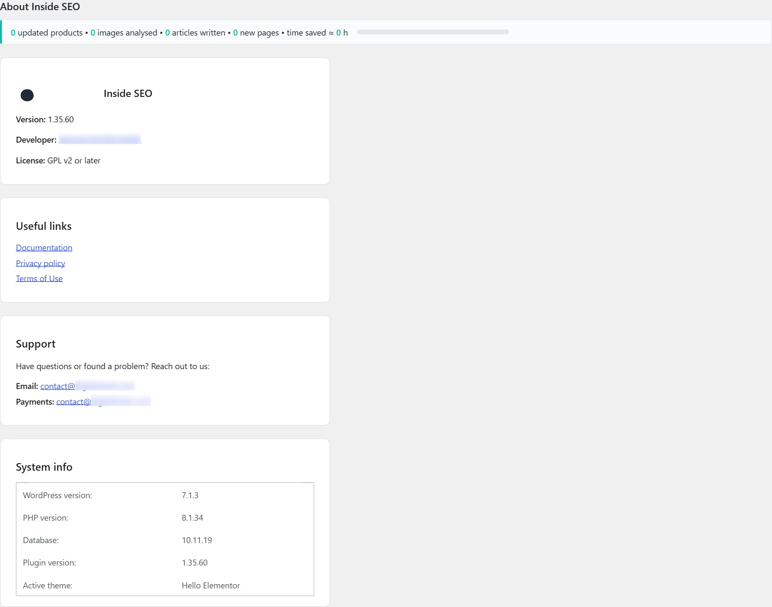Image resolution: width=772 pixels, height=607 pixels.
Task: Click the '0 updated products' stat
Action: point(47,33)
